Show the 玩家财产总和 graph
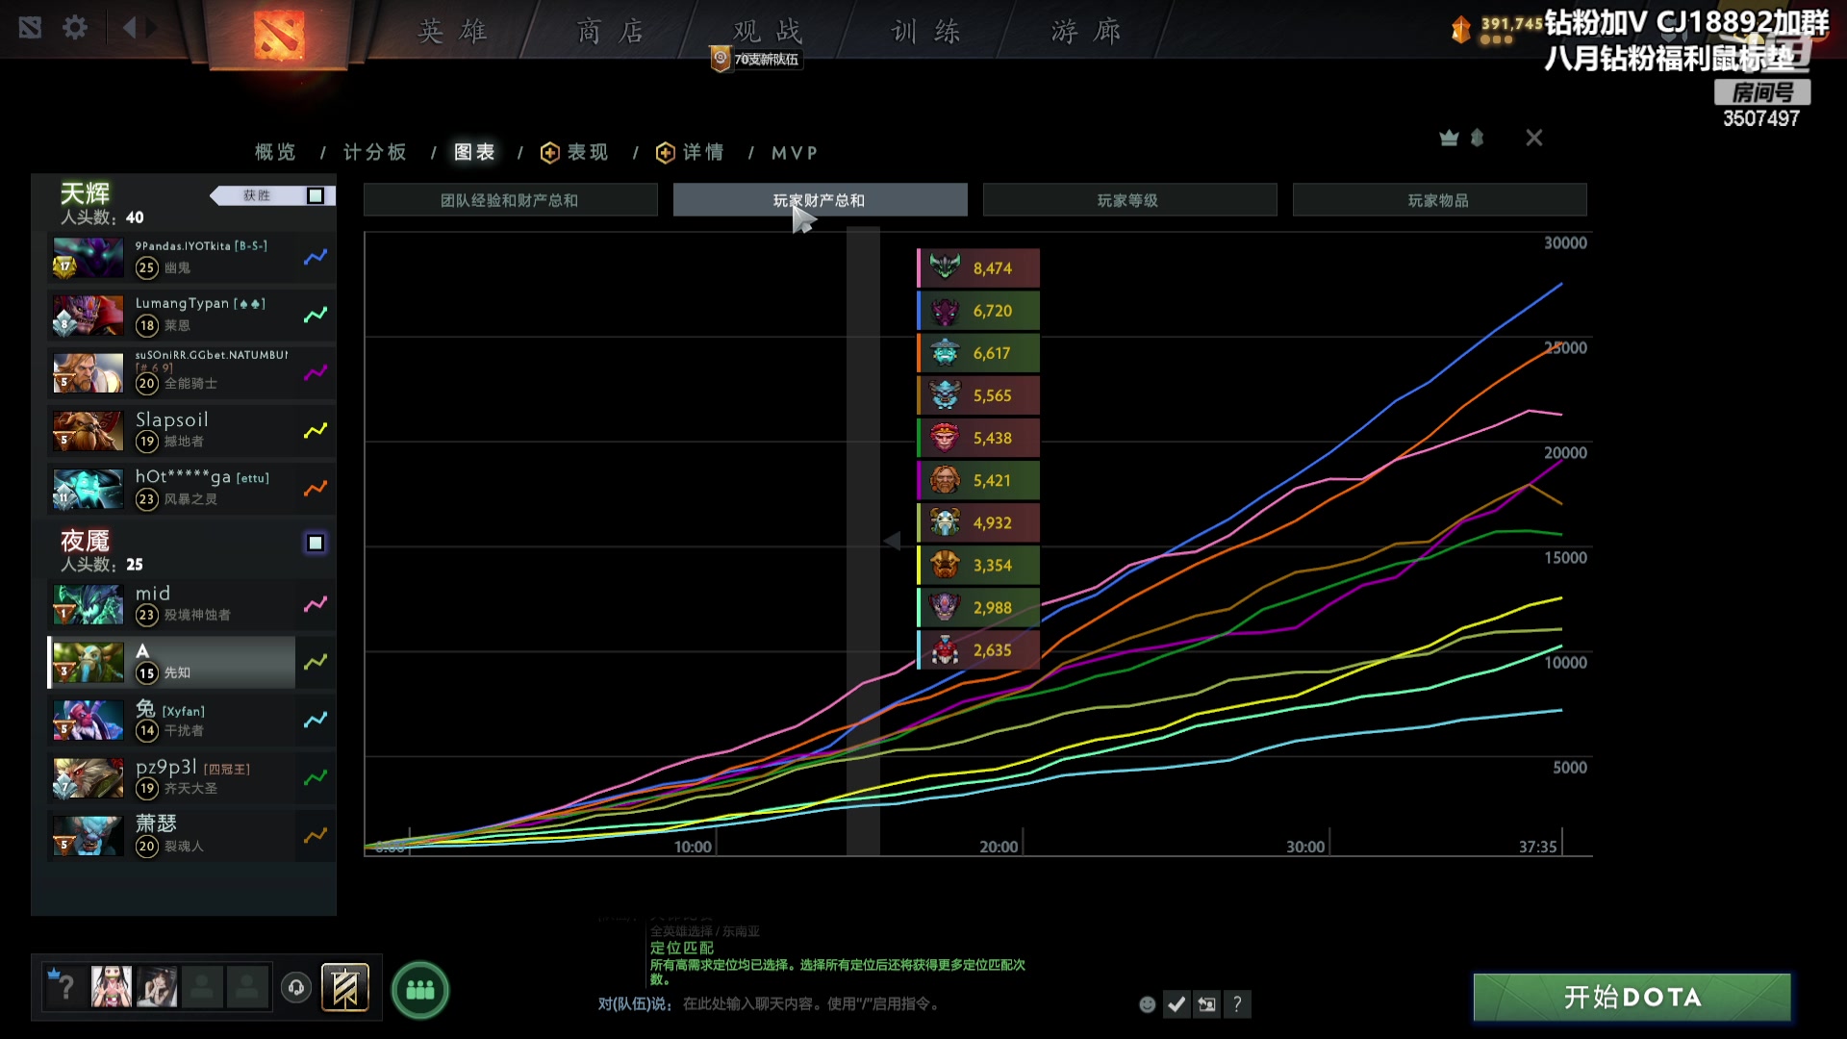Screen dimensions: 1847x1039 click(x=821, y=200)
